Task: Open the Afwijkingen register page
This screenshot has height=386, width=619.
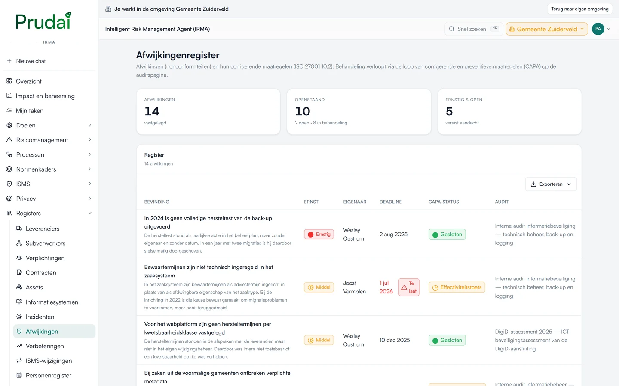Action: point(54,331)
